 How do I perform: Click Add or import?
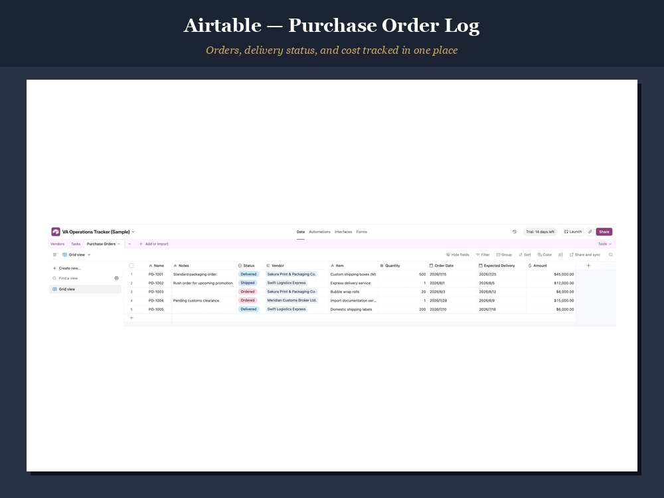tap(154, 244)
